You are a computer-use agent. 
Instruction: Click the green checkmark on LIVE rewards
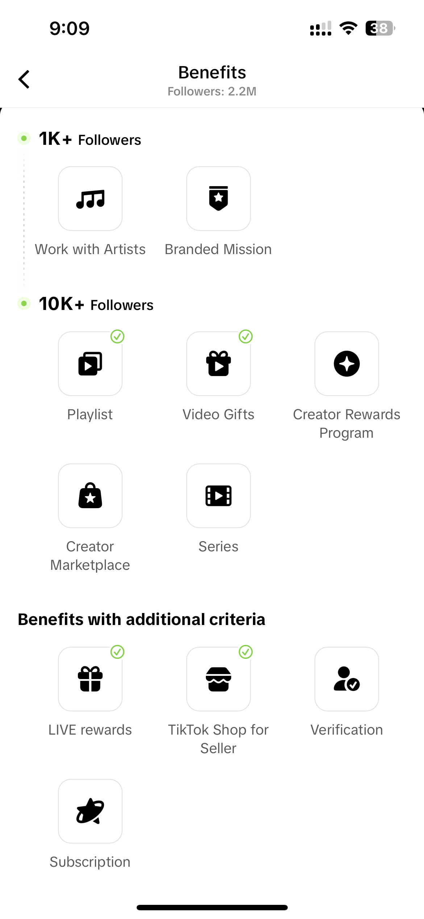tap(117, 652)
